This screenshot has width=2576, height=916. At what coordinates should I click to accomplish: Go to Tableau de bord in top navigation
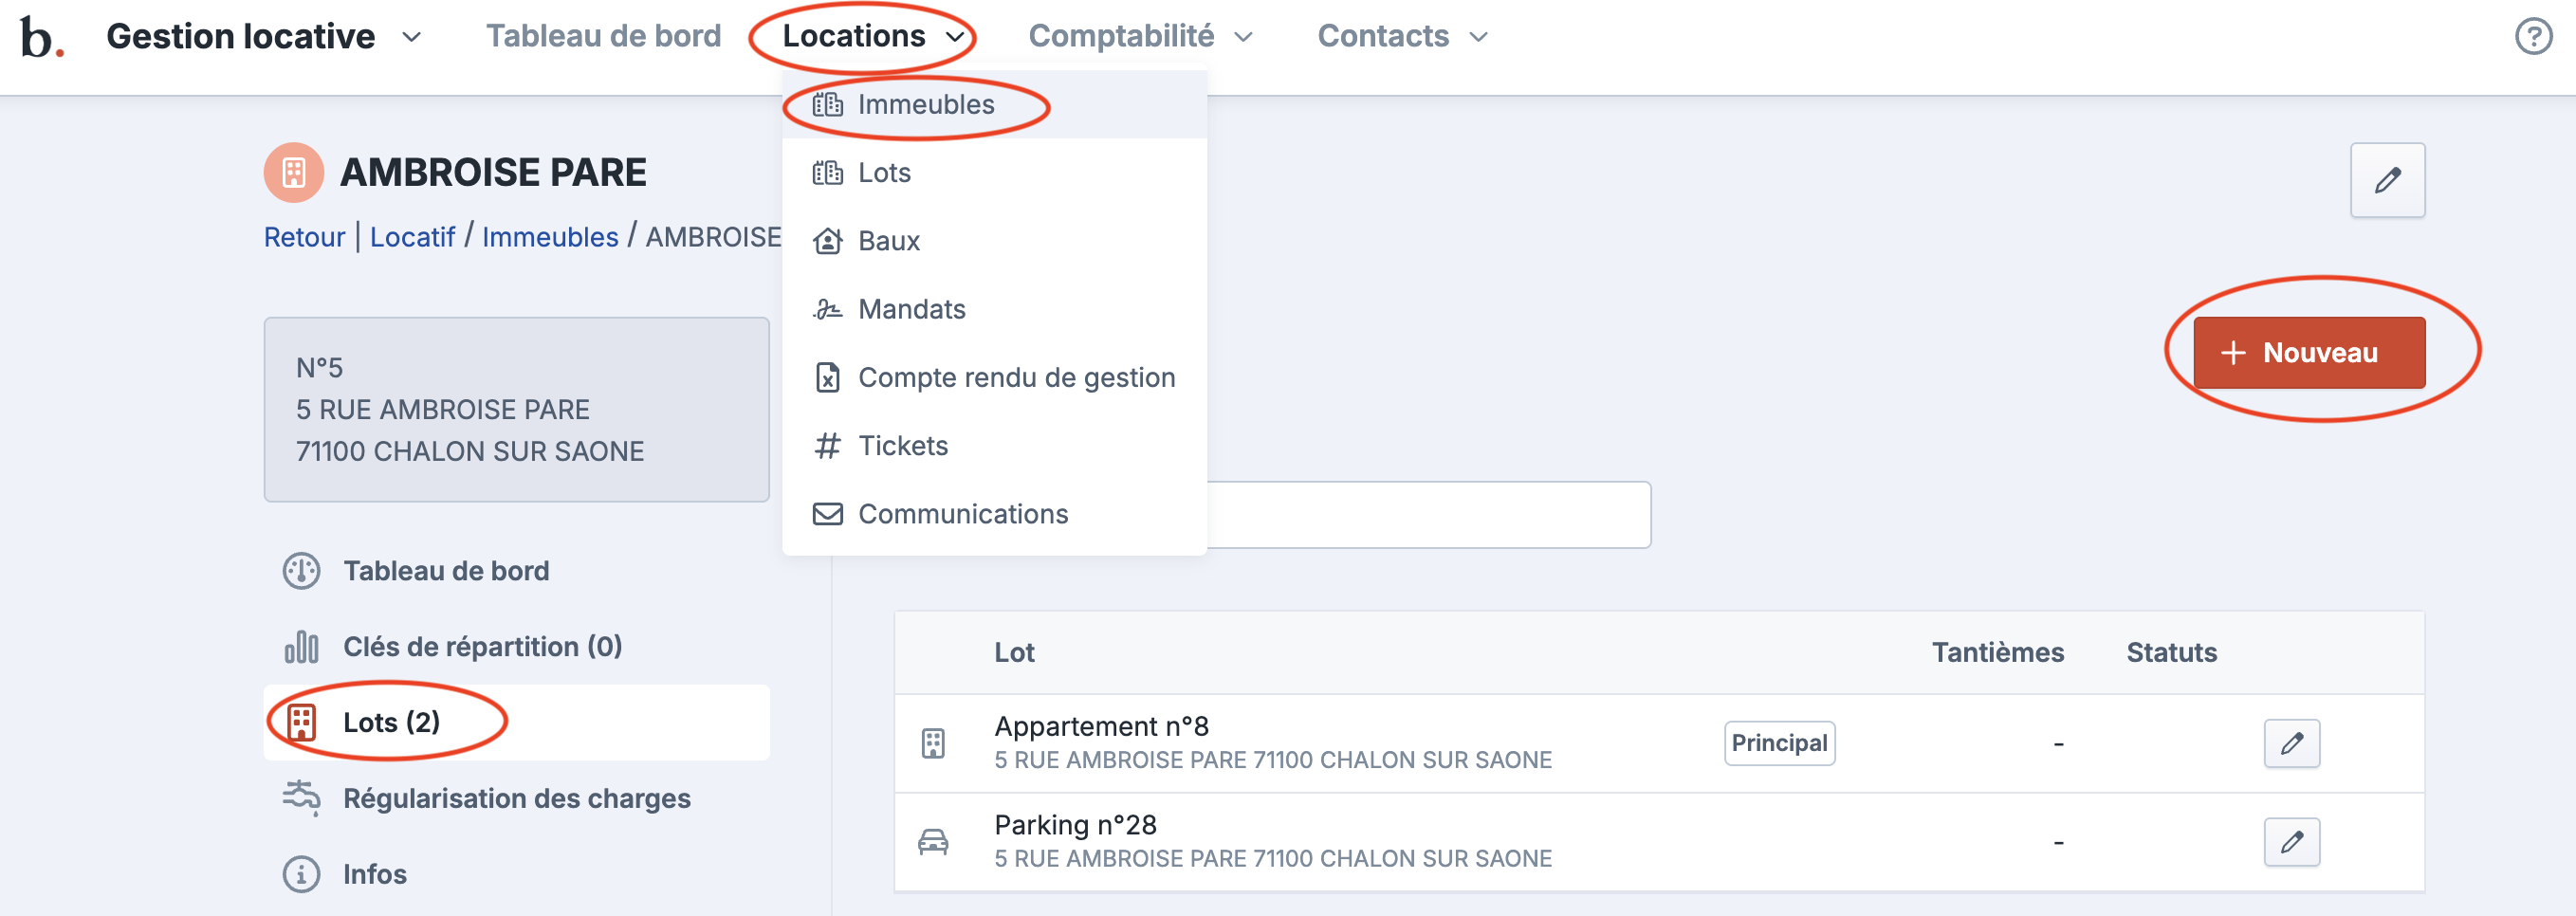(603, 37)
